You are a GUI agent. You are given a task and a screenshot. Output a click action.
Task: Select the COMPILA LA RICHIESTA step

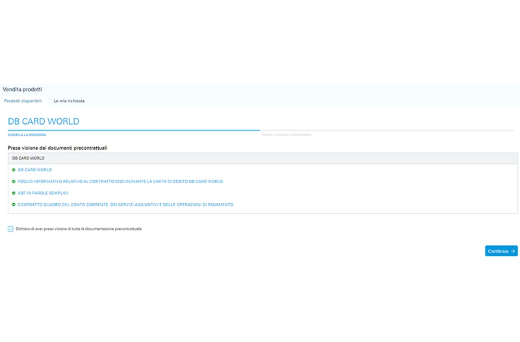coord(27,135)
